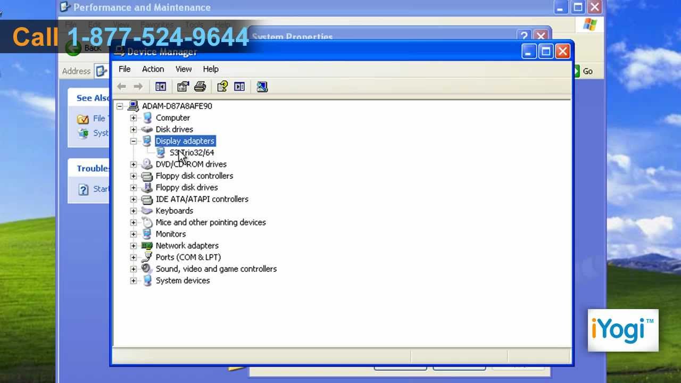Select the Disk drives label
The height and width of the screenshot is (383, 681).
pyautogui.click(x=175, y=129)
